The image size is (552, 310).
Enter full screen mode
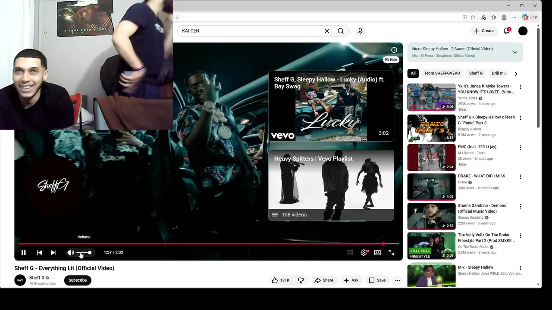point(391,253)
